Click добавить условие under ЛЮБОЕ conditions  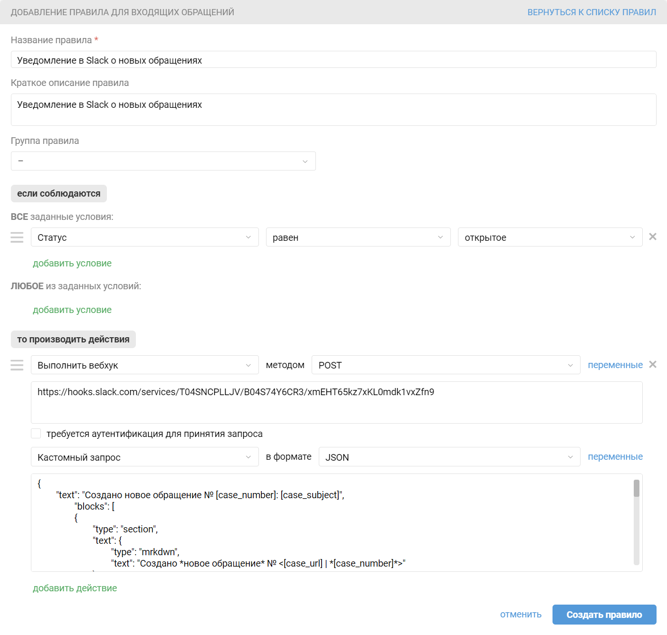click(x=72, y=310)
